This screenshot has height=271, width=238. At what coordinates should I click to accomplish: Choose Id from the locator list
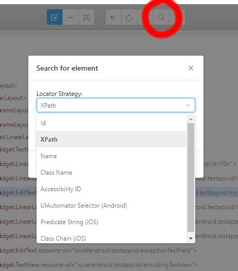click(111, 123)
